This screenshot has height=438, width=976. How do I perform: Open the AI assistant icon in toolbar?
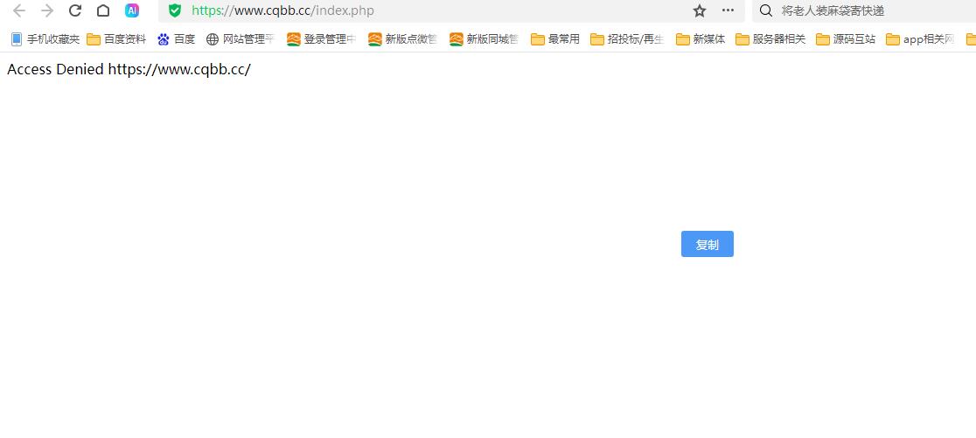tap(132, 10)
